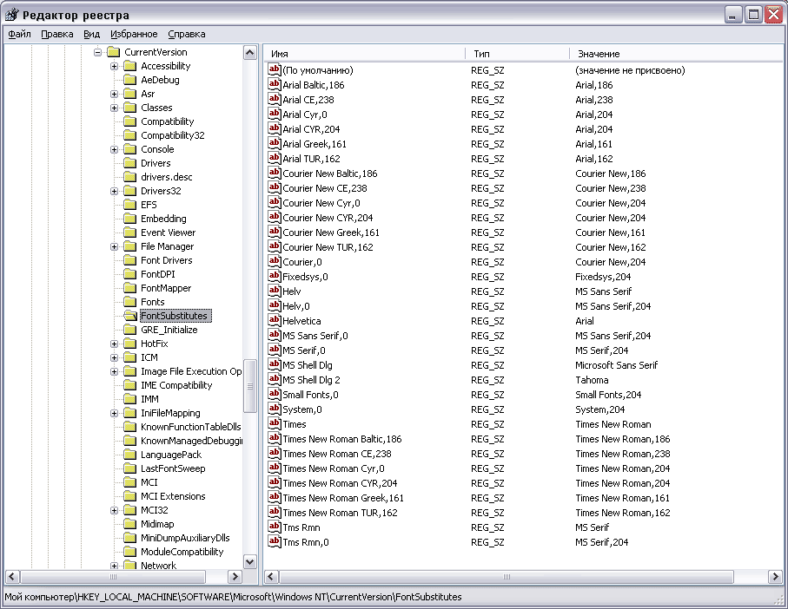Click the icon beside (По умолчанию) entry
The image size is (788, 609).
tap(274, 69)
